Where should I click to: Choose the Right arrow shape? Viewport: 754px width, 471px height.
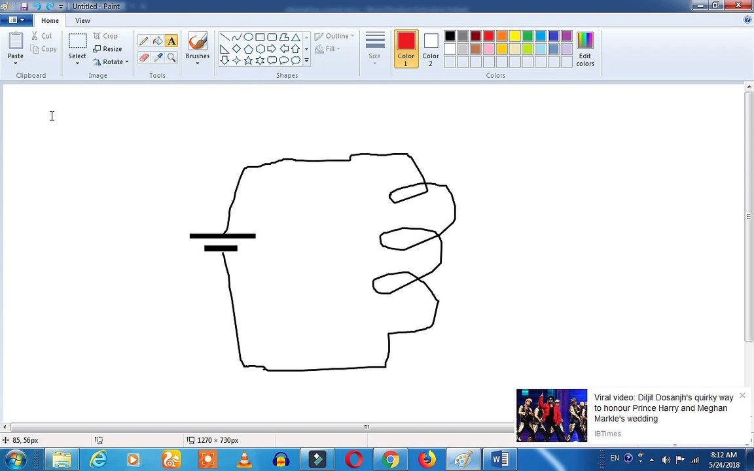tap(272, 48)
